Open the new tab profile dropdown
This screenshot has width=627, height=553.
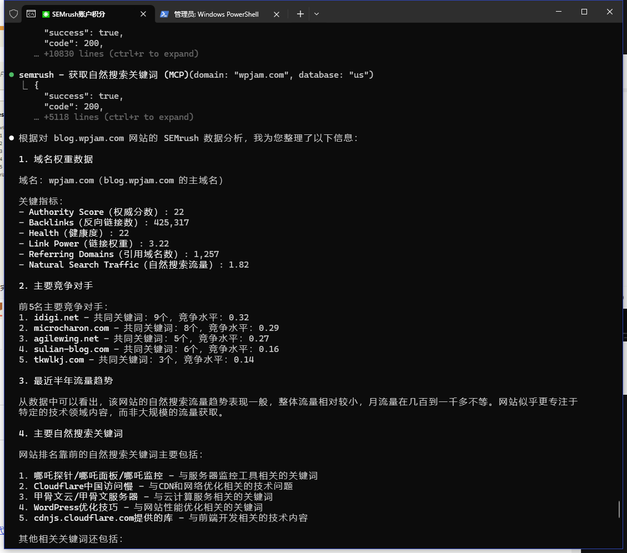pyautogui.click(x=317, y=14)
